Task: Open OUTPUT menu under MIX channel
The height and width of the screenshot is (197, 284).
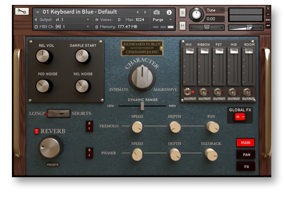Action: click(190, 98)
